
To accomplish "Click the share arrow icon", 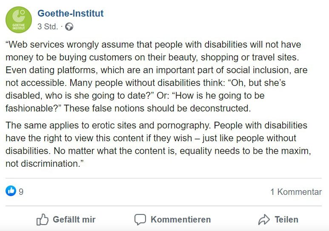I will (x=264, y=220).
